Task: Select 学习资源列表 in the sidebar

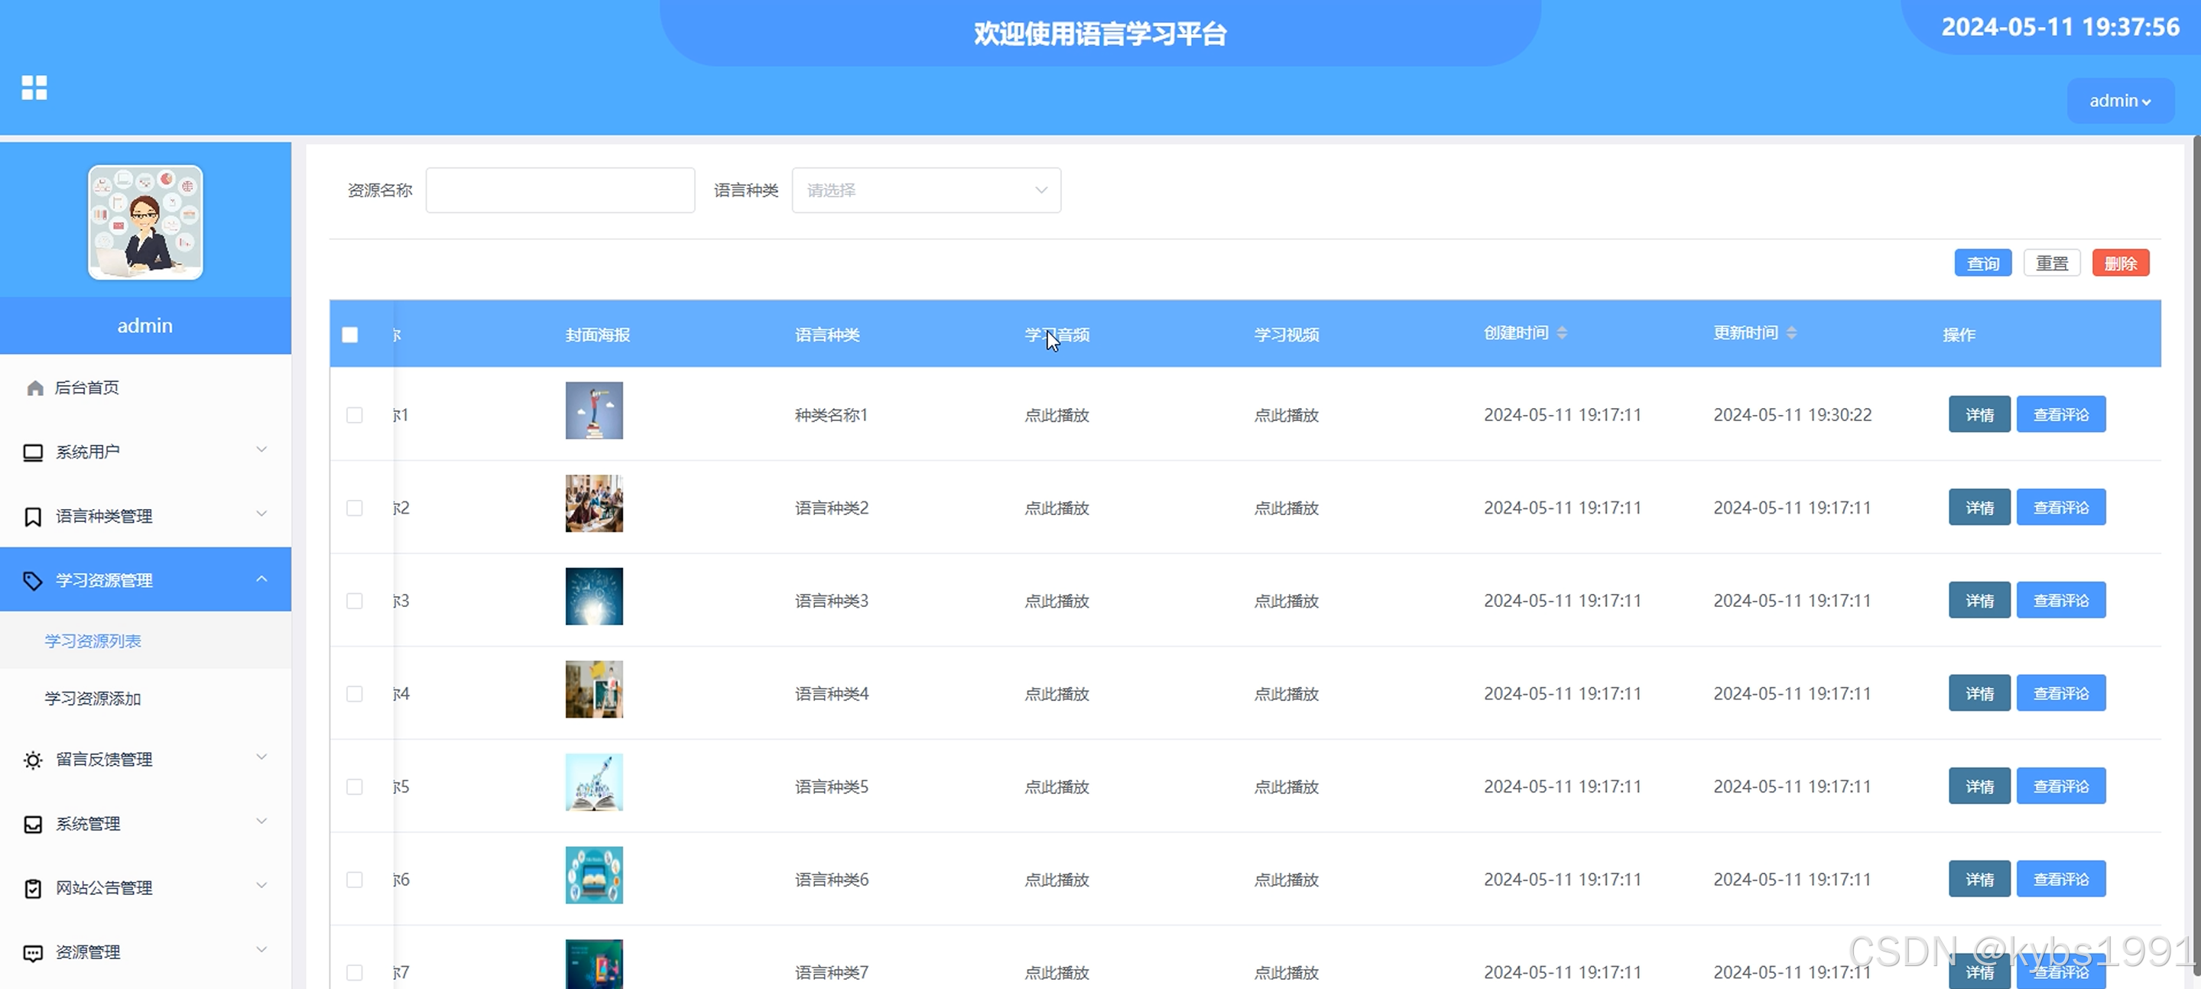Action: tap(93, 641)
